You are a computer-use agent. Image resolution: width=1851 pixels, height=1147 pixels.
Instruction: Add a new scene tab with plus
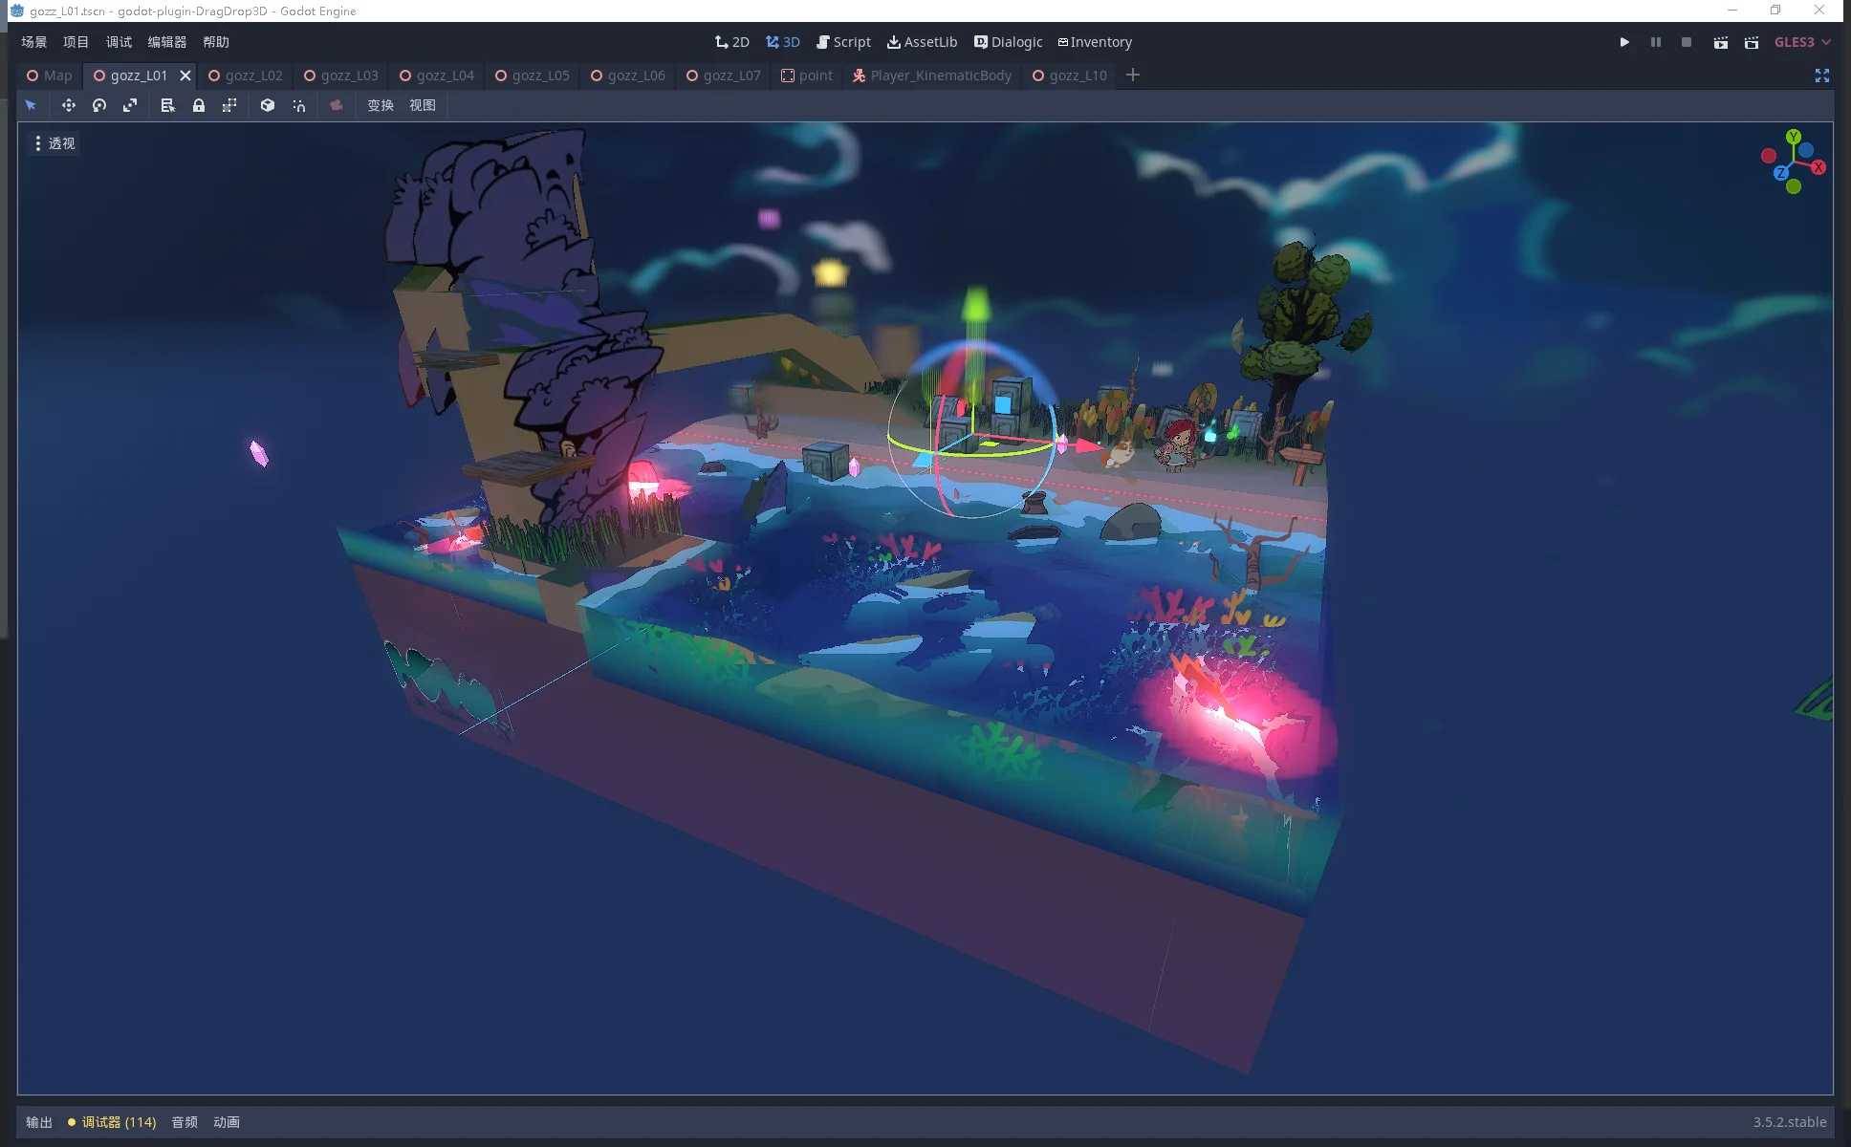(1132, 75)
